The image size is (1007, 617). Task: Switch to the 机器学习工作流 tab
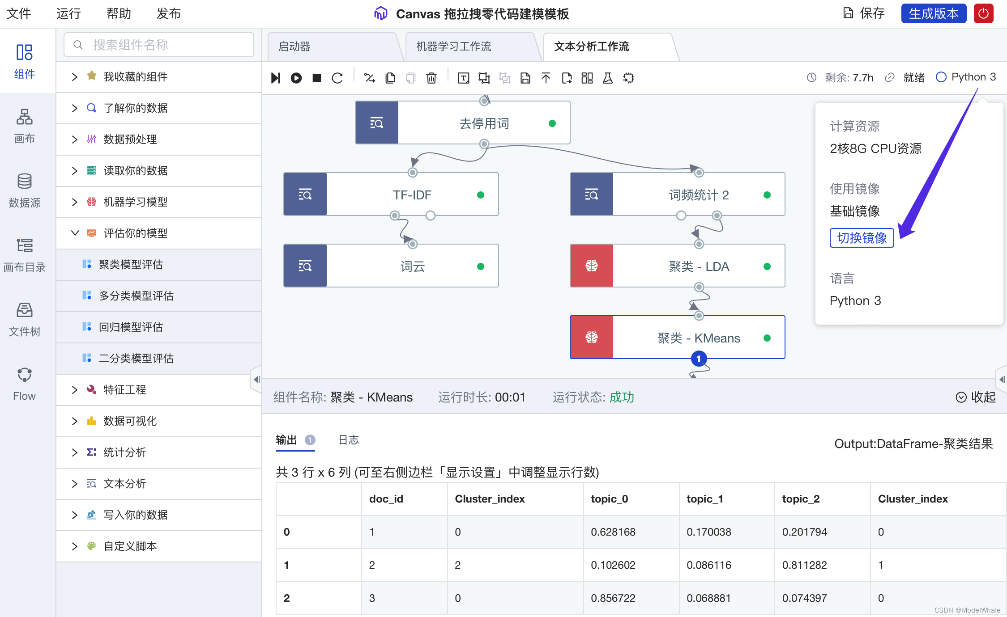453,46
